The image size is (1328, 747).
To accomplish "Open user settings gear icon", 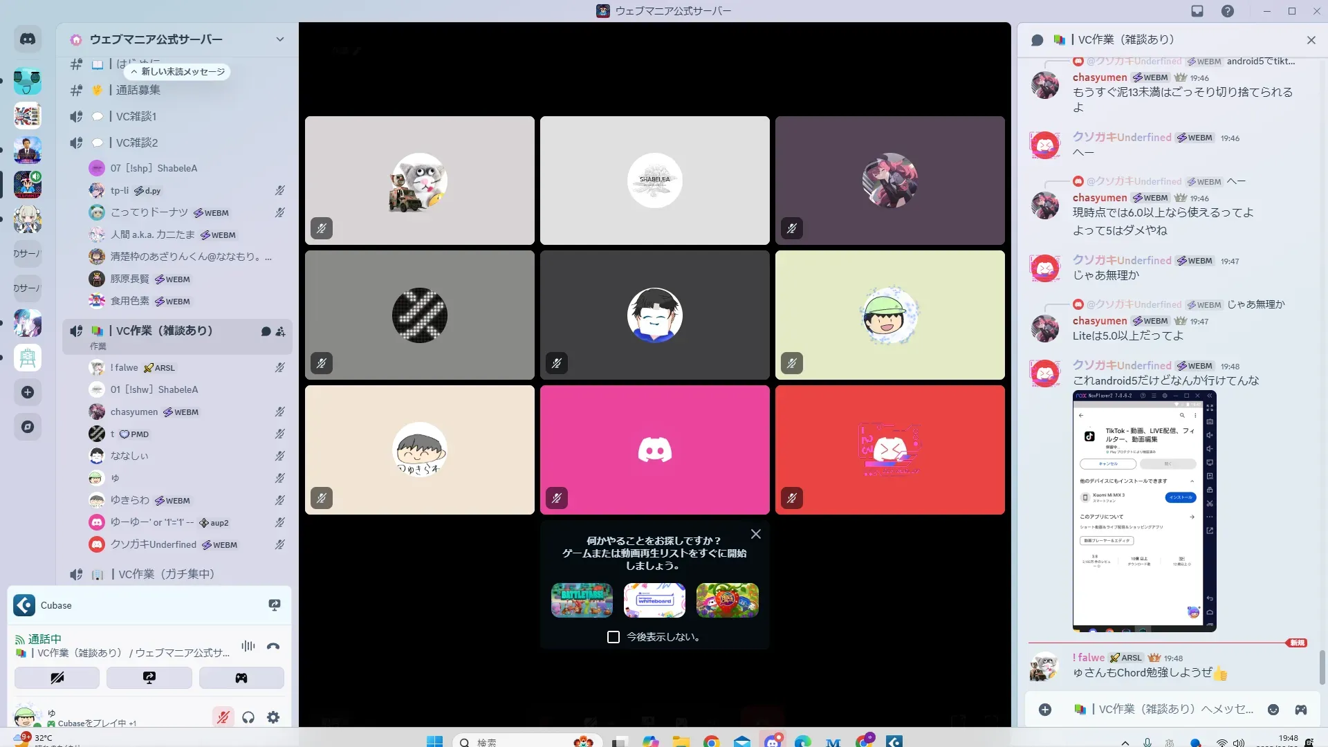I will point(273,717).
